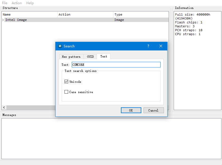Open the Action menu
The image size is (222, 165).
tap(17, 3)
